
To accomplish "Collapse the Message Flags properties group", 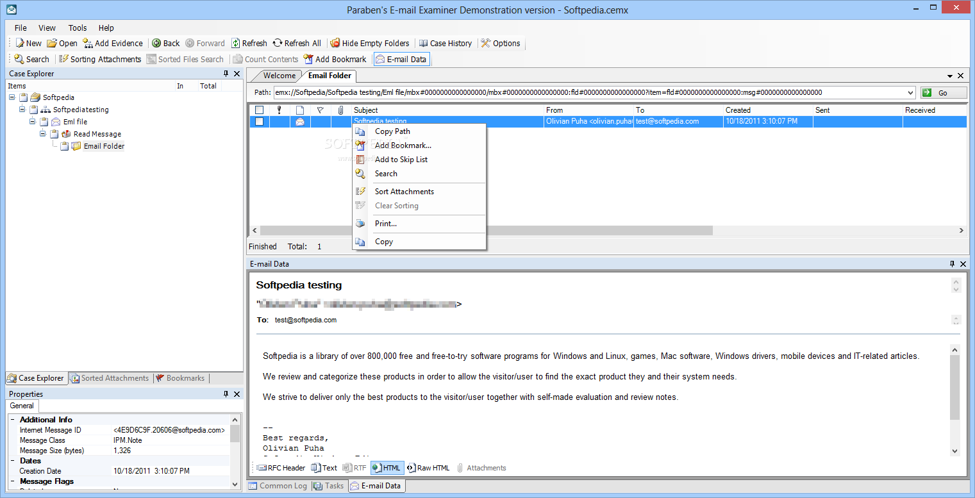I will [x=12, y=481].
